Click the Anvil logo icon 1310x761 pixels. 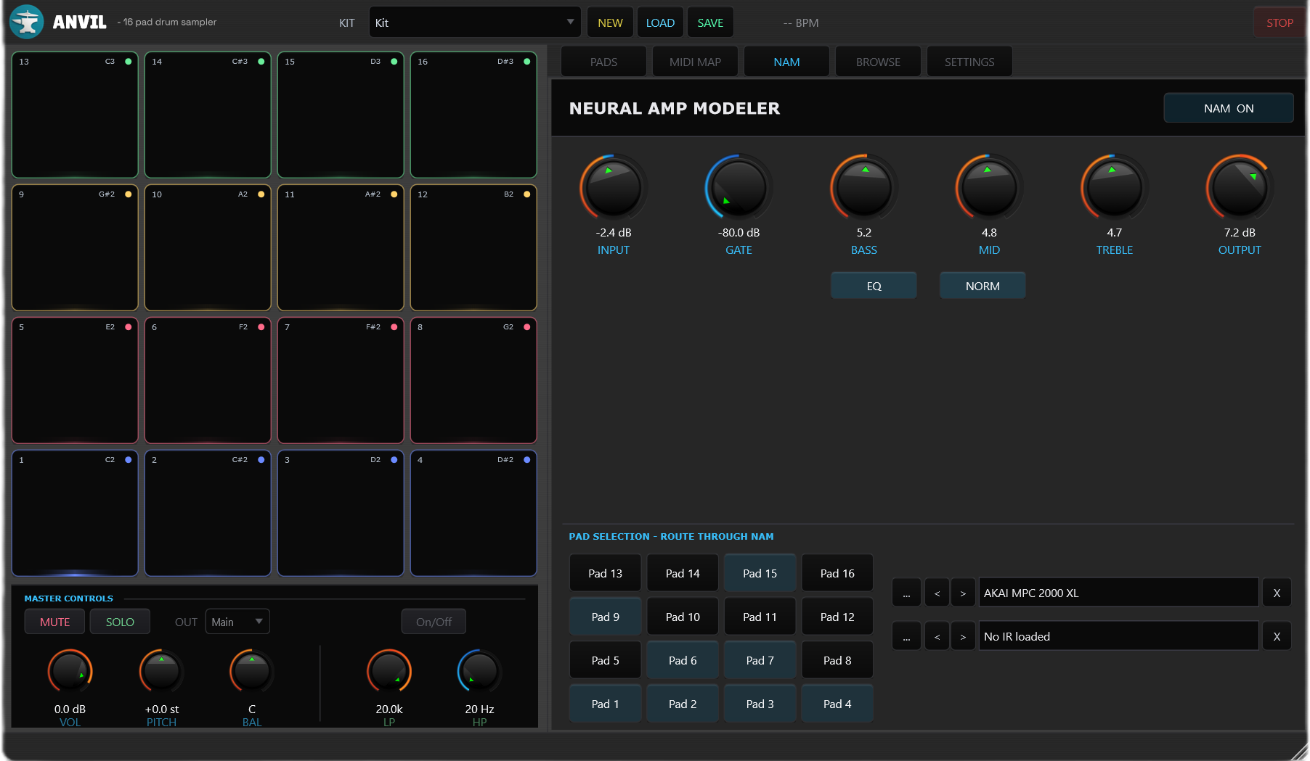coord(27,22)
